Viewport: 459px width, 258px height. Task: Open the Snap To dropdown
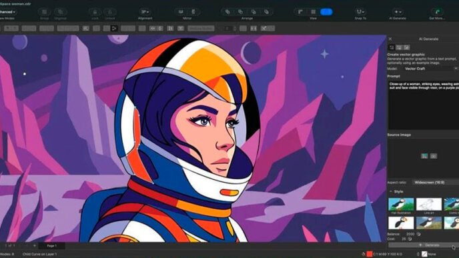click(360, 12)
